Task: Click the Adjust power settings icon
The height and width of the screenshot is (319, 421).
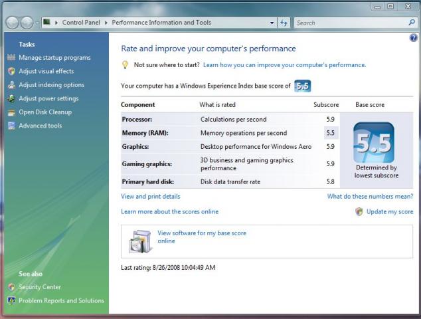Action: click(11, 98)
